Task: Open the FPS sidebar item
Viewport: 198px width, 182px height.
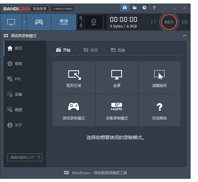Action: tap(25, 79)
